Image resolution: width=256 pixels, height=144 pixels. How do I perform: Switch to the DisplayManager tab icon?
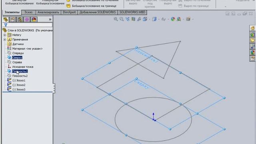[x=34, y=20]
